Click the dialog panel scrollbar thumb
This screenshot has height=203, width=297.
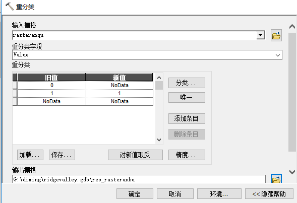292,92
